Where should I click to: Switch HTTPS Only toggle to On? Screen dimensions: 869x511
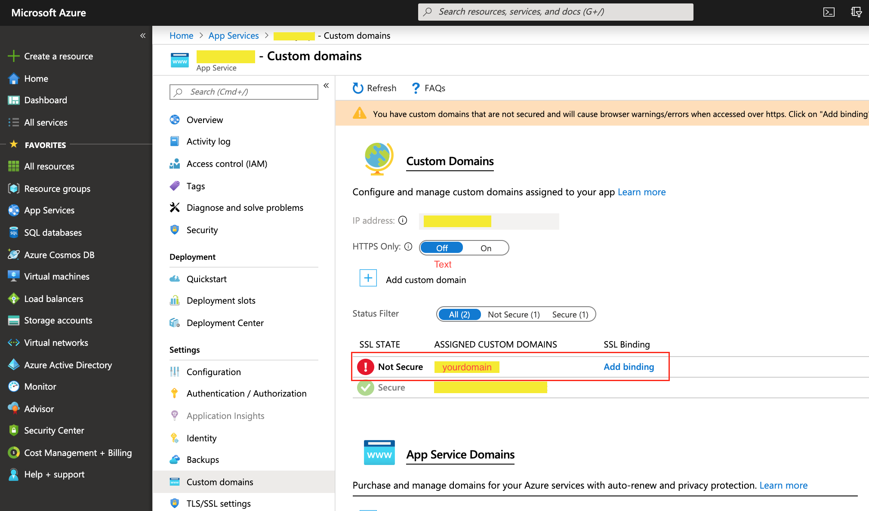486,248
